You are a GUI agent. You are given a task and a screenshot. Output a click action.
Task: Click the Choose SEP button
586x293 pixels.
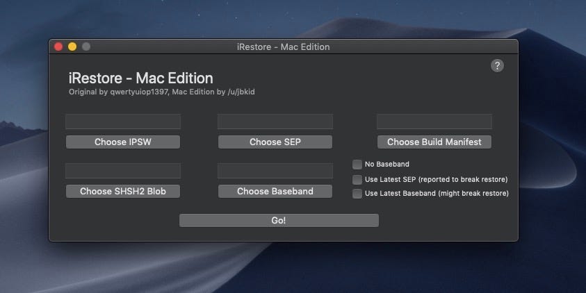pyautogui.click(x=275, y=142)
